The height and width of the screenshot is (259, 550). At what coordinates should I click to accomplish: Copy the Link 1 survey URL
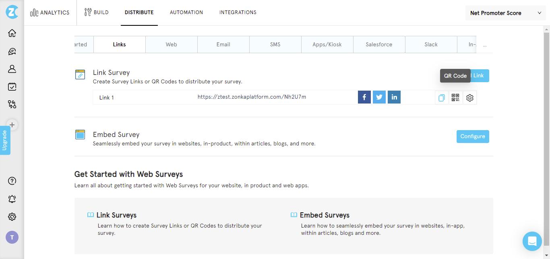click(x=441, y=97)
